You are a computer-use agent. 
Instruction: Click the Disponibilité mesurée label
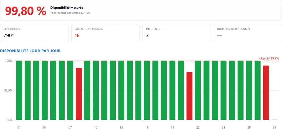click(x=67, y=8)
